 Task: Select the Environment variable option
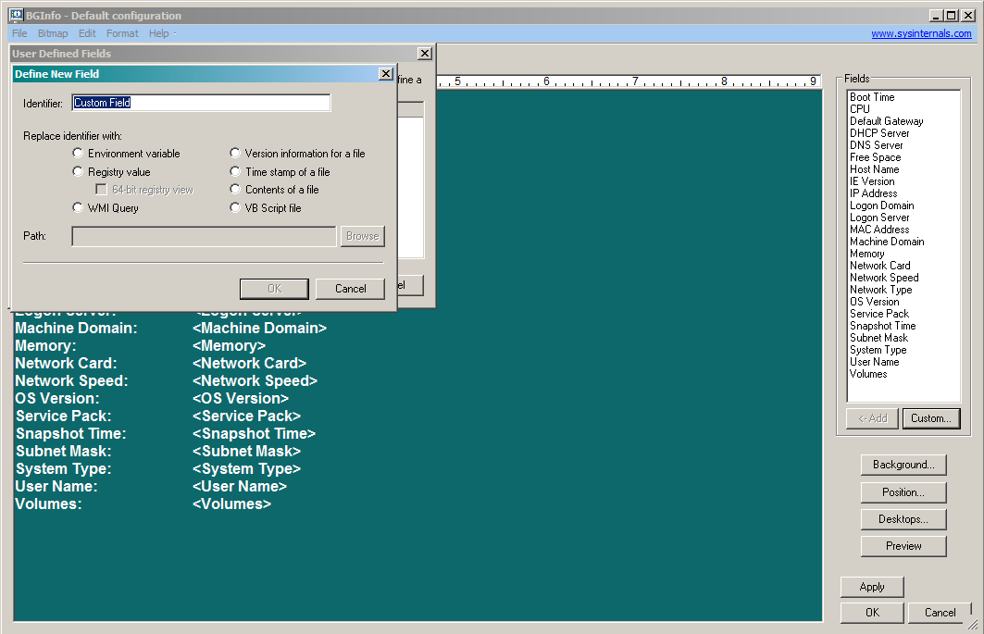pos(78,153)
